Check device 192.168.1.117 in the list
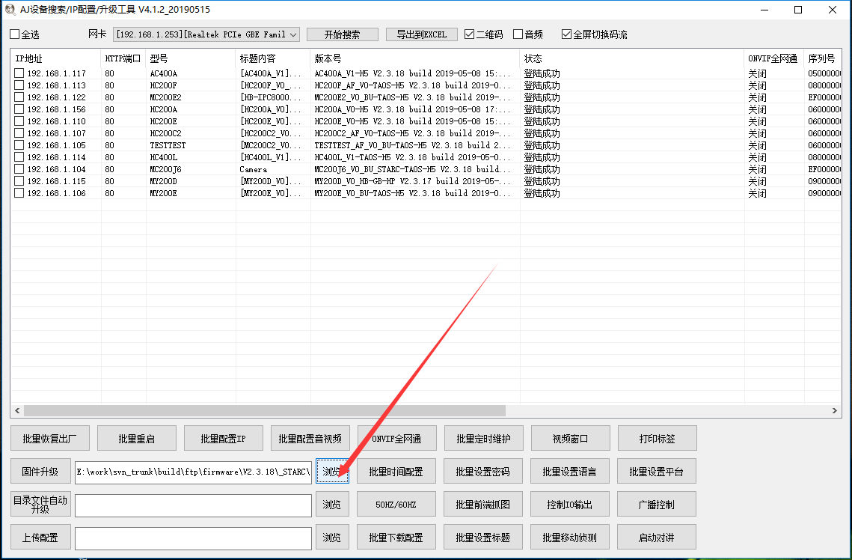The width and height of the screenshot is (852, 560). click(x=19, y=73)
